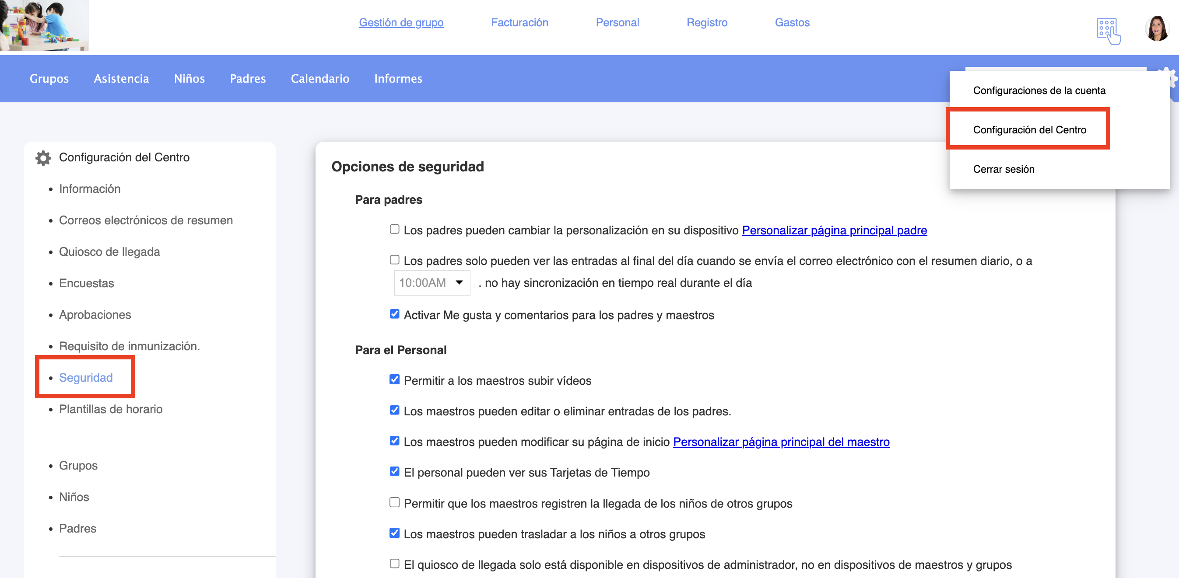Toggle the teachers check-in other groups checkbox
Image resolution: width=1179 pixels, height=578 pixels.
point(394,502)
